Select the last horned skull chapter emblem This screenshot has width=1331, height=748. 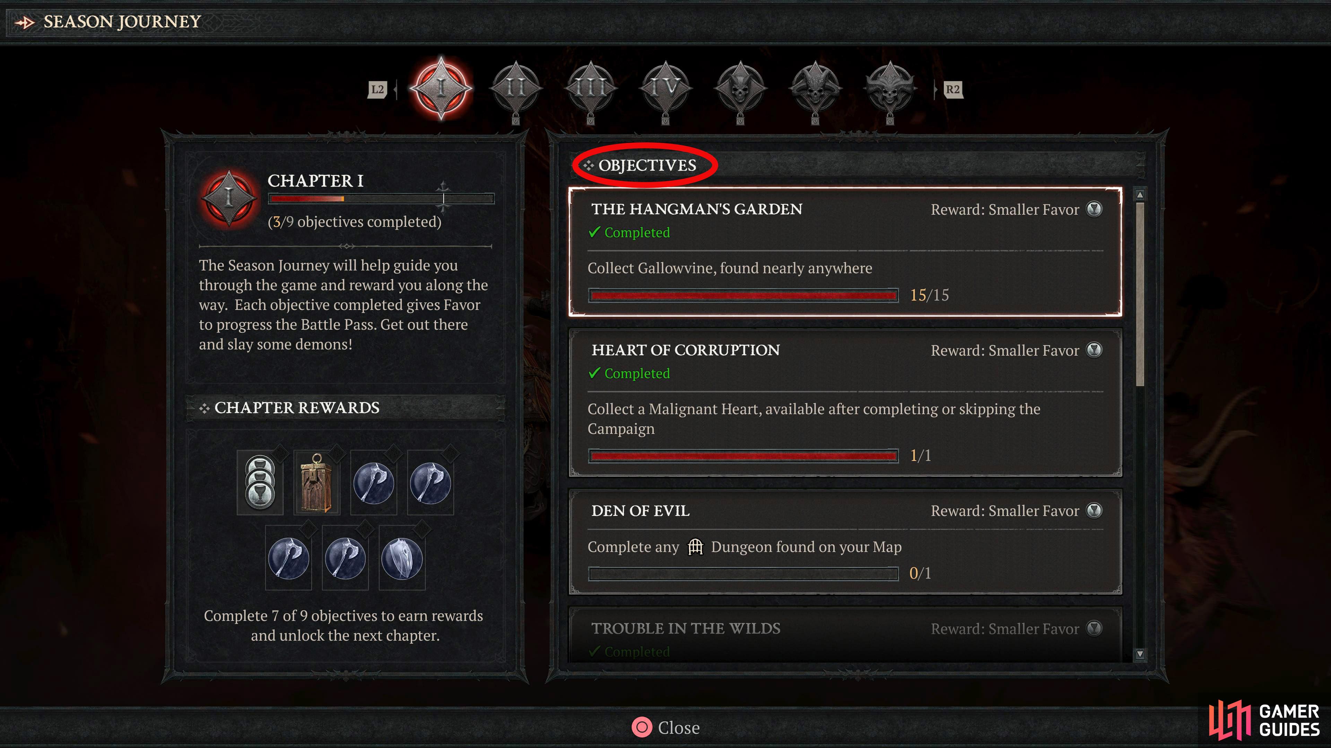point(890,89)
